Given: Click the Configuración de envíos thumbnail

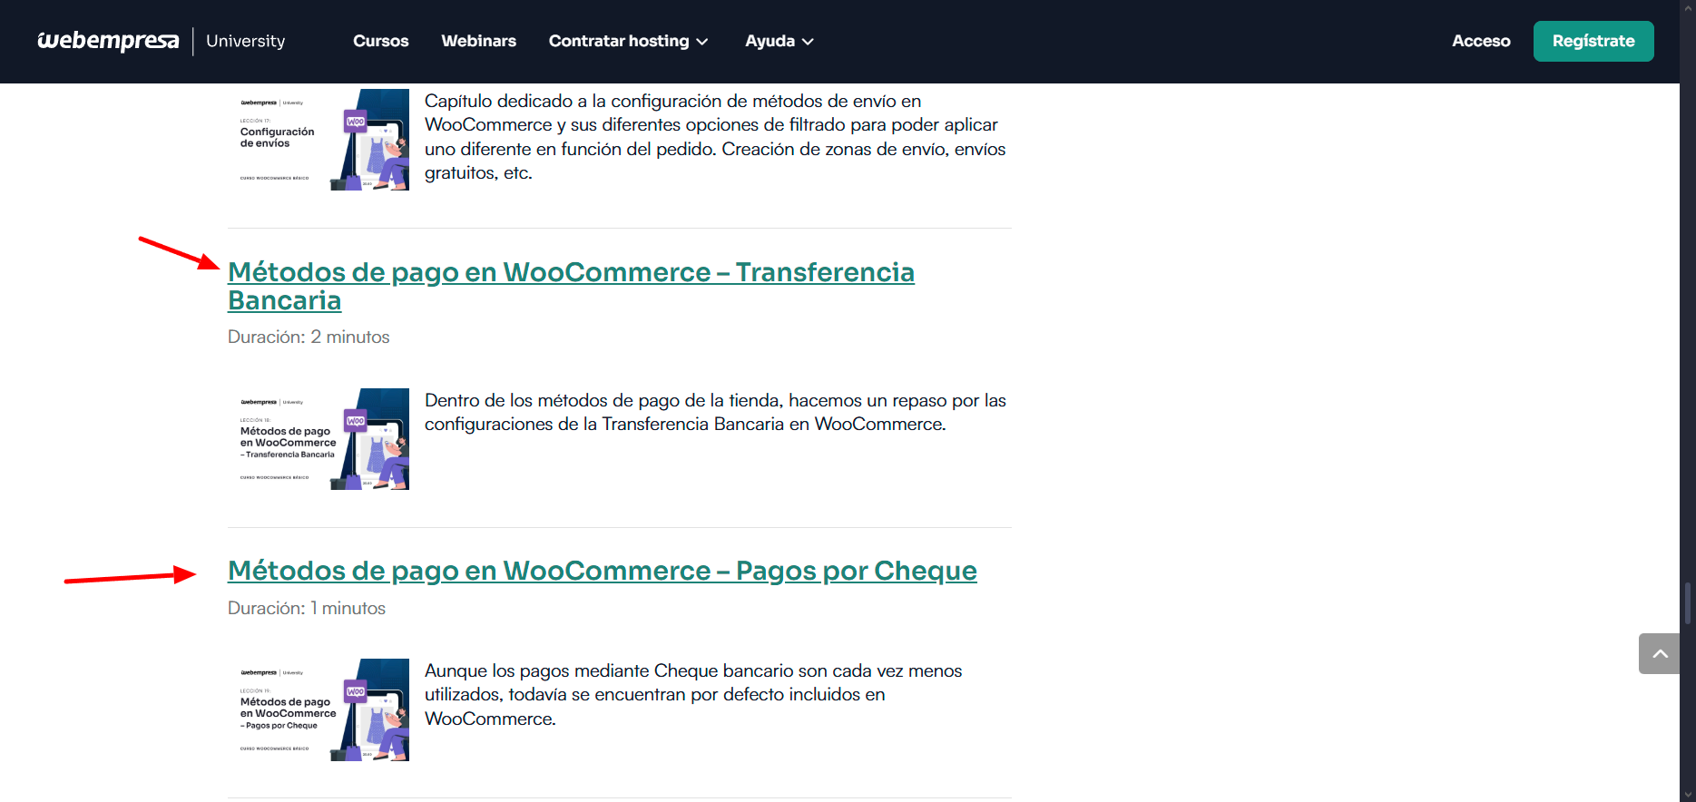Looking at the screenshot, I should [x=319, y=140].
